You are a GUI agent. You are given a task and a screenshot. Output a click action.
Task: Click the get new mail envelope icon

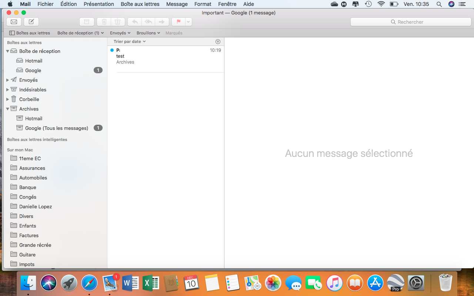point(14,22)
